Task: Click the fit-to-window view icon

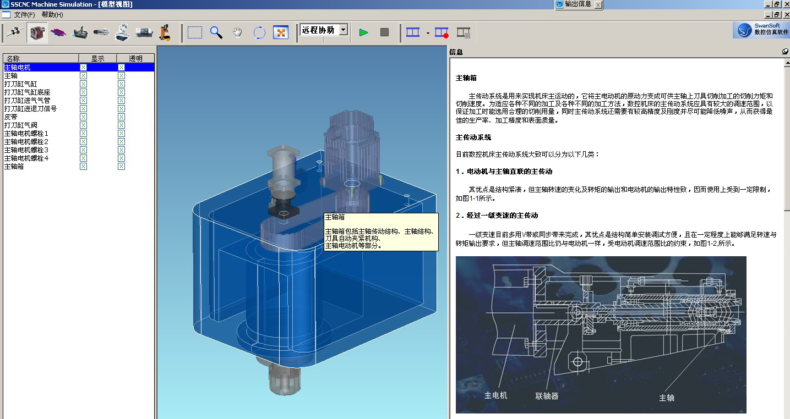Action: click(281, 32)
